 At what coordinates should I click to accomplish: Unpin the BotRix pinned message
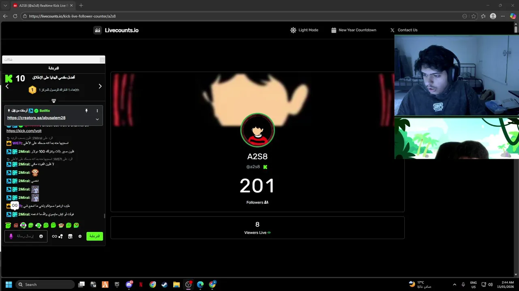[86, 111]
